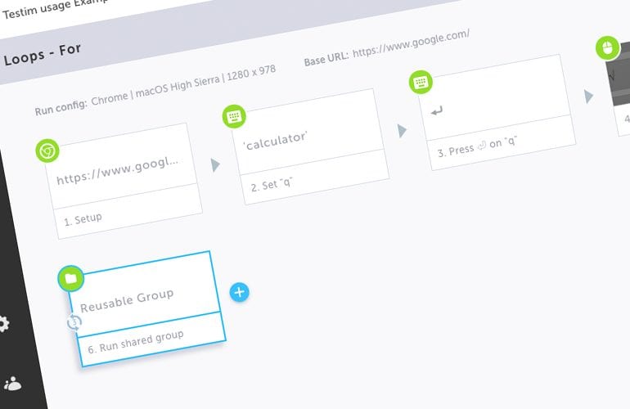Image resolution: width=630 pixels, height=409 pixels.
Task: Select the 'calculator' step card
Action: click(310, 146)
